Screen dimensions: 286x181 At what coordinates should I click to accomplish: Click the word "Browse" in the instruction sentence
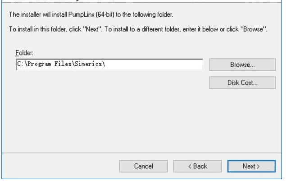tap(253, 29)
